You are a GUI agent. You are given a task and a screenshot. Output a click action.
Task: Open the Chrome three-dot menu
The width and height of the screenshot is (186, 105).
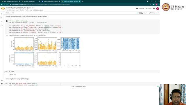coord(159,4)
